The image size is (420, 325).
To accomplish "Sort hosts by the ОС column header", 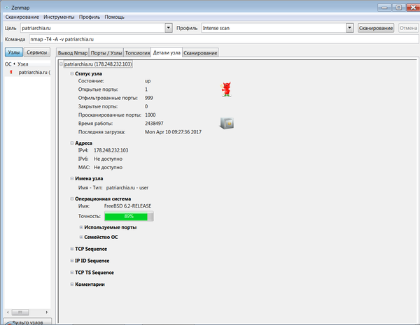I will pos(10,64).
